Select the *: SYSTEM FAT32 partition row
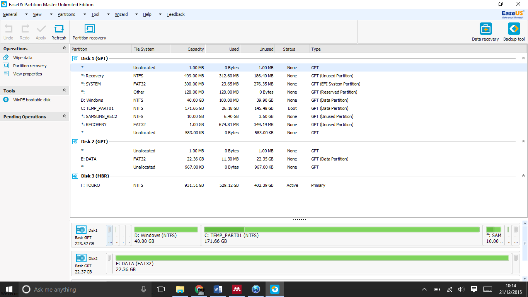This screenshot has height=297, width=528. [x=299, y=84]
